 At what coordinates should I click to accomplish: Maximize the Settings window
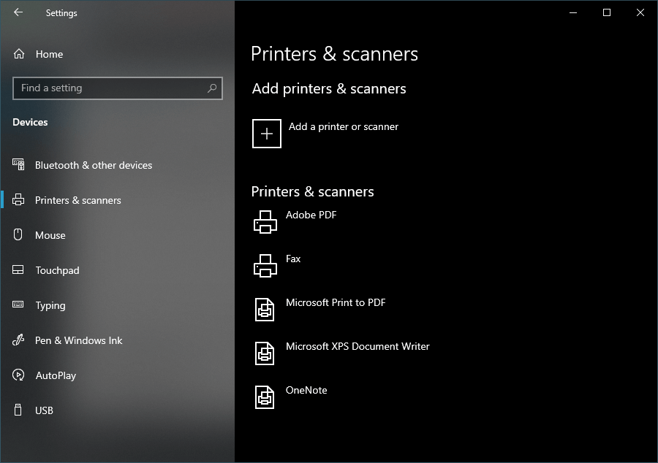click(607, 12)
